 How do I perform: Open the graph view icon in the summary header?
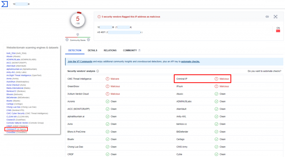(x=275, y=17)
